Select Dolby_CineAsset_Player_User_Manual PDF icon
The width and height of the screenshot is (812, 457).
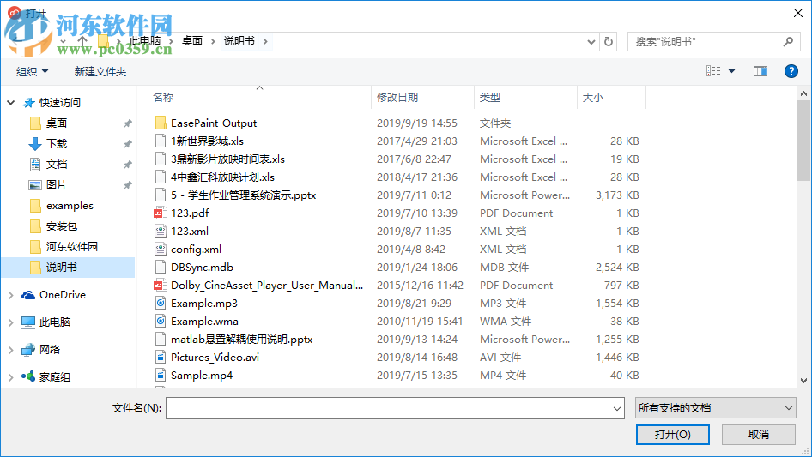(x=161, y=286)
